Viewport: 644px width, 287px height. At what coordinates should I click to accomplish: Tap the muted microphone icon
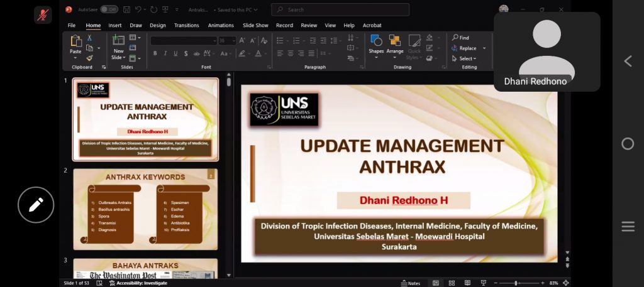(43, 15)
